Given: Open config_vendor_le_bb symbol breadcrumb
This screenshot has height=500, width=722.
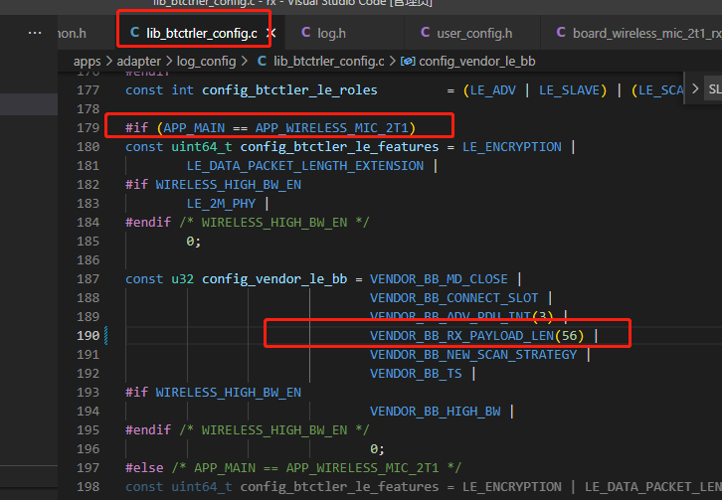Looking at the screenshot, I should tap(477, 62).
